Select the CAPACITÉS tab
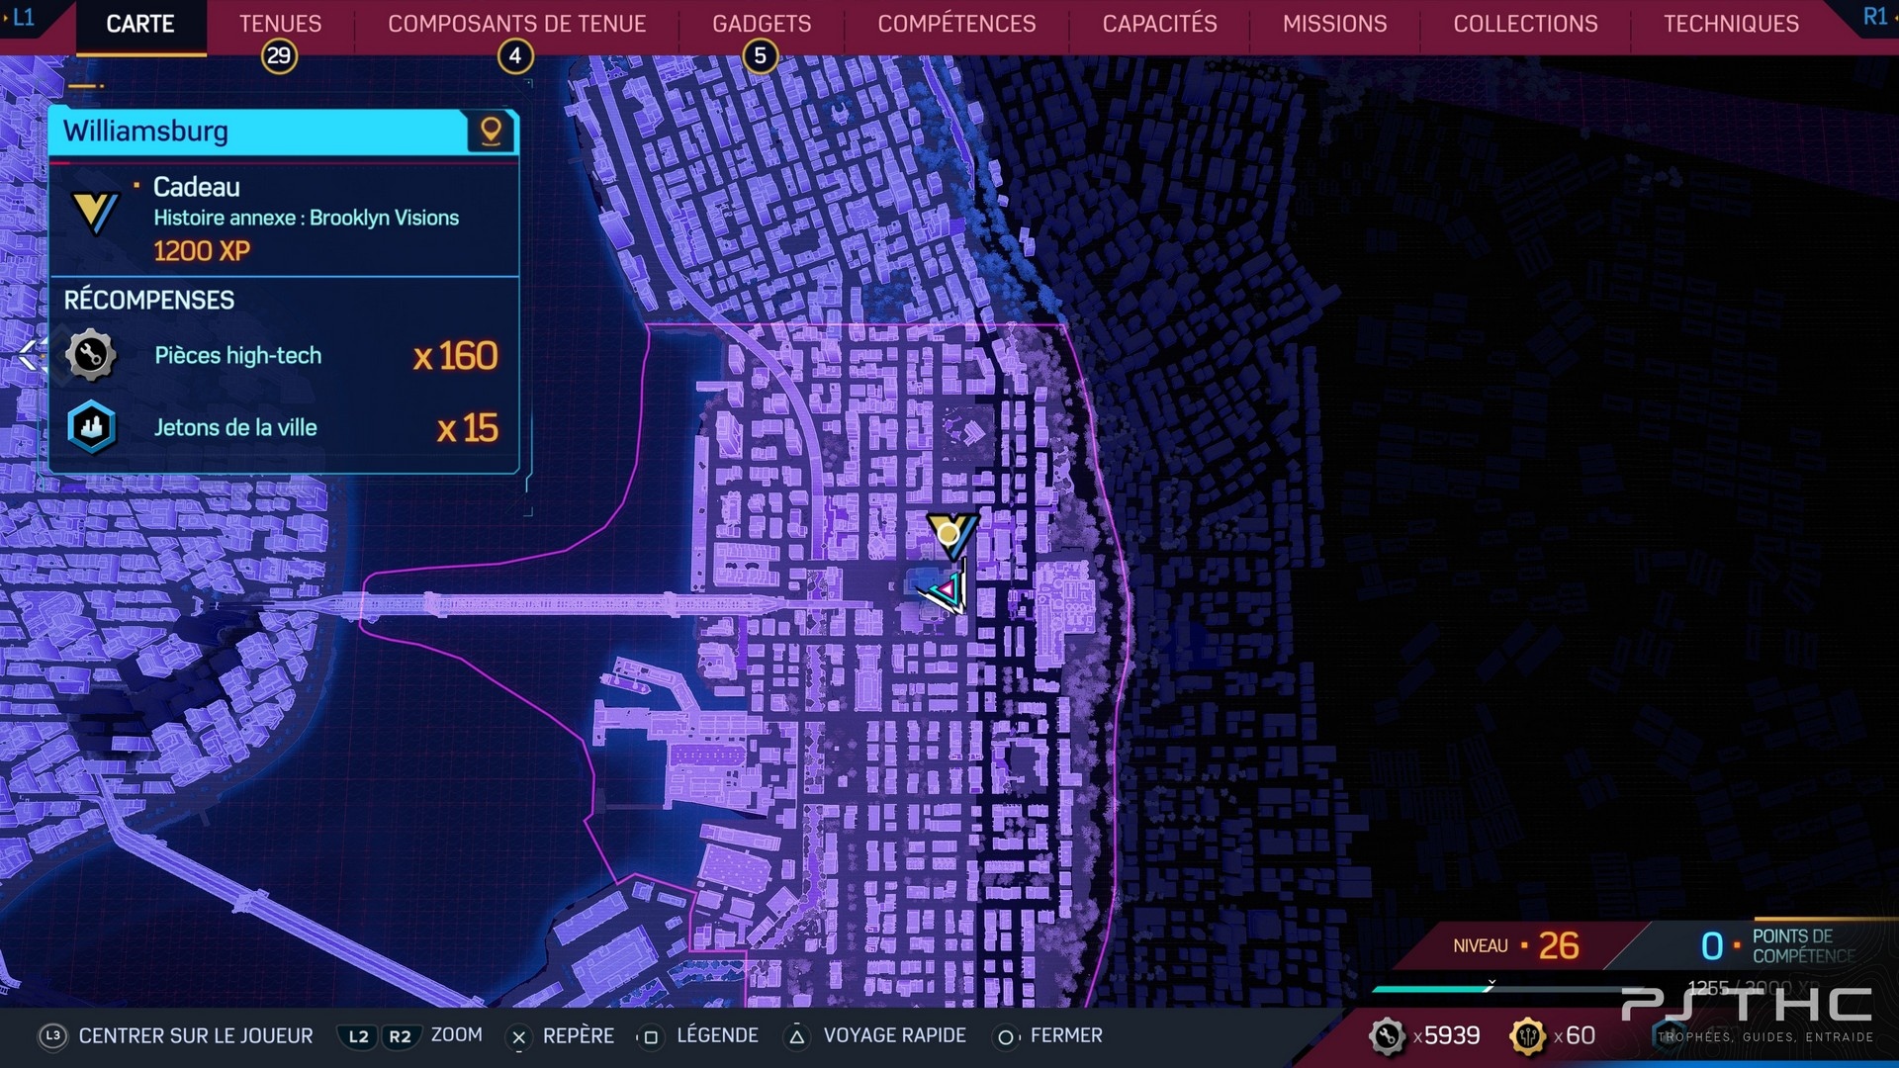1899x1068 pixels. click(1159, 24)
